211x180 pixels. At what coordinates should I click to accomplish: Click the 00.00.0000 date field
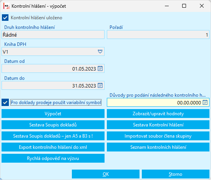click(158, 103)
